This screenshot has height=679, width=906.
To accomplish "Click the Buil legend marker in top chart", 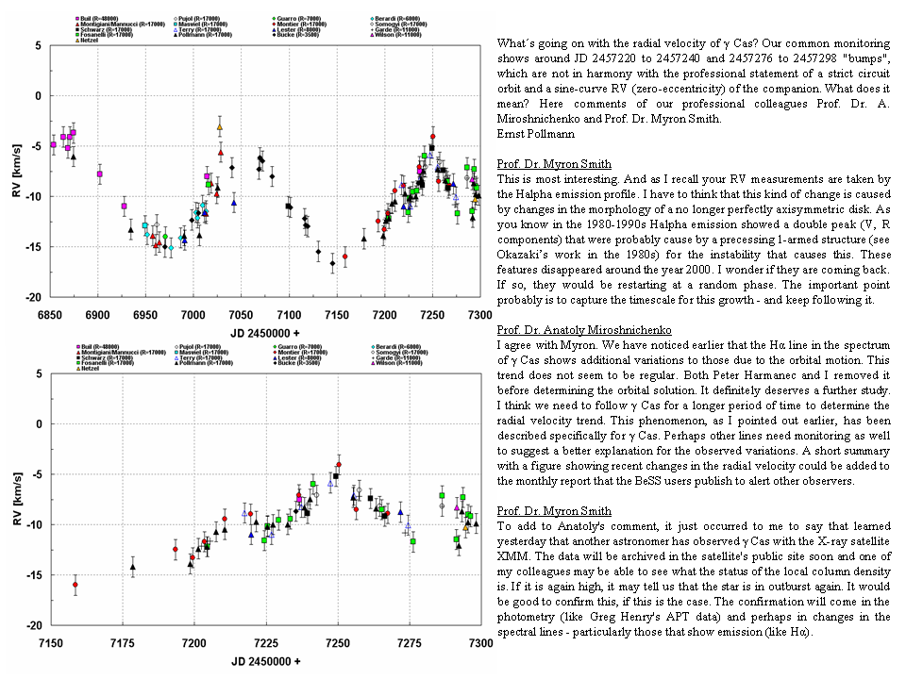I will click(x=78, y=18).
